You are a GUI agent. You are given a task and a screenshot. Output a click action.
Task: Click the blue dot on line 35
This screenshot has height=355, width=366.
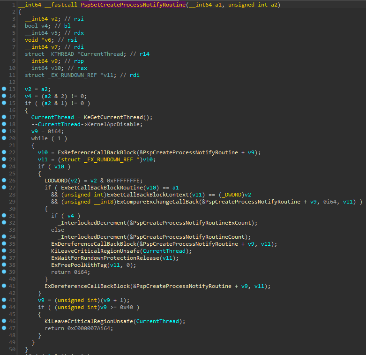(x=4, y=243)
